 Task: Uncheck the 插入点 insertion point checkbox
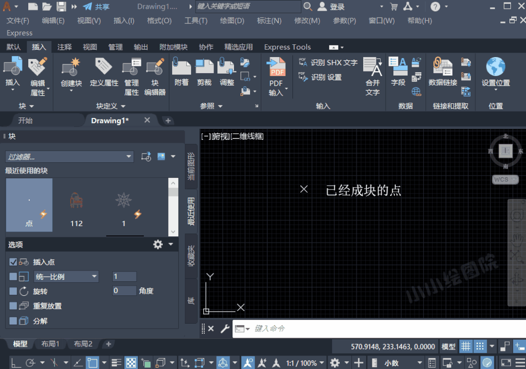click(13, 262)
